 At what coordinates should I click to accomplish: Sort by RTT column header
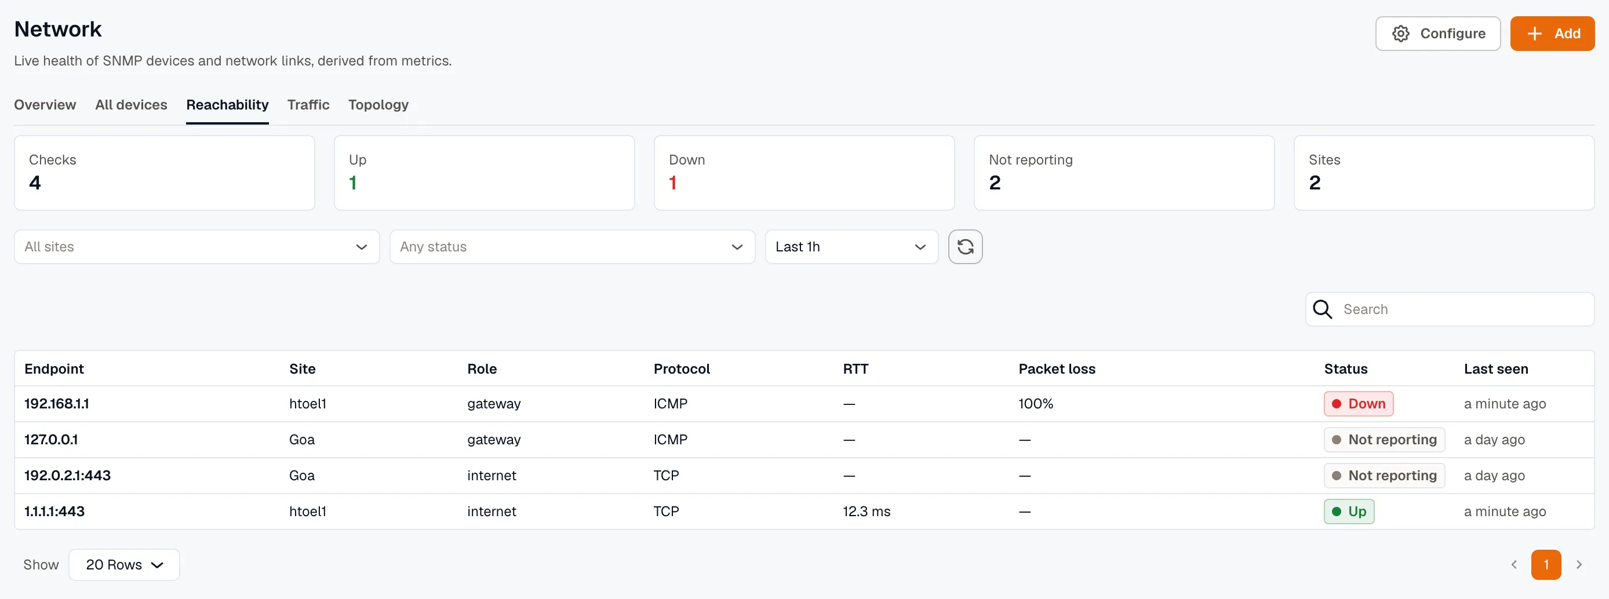tap(855, 369)
